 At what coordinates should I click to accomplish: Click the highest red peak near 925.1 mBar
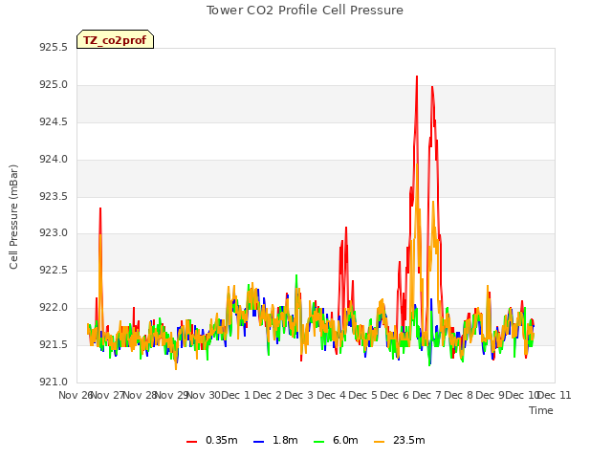point(417,76)
